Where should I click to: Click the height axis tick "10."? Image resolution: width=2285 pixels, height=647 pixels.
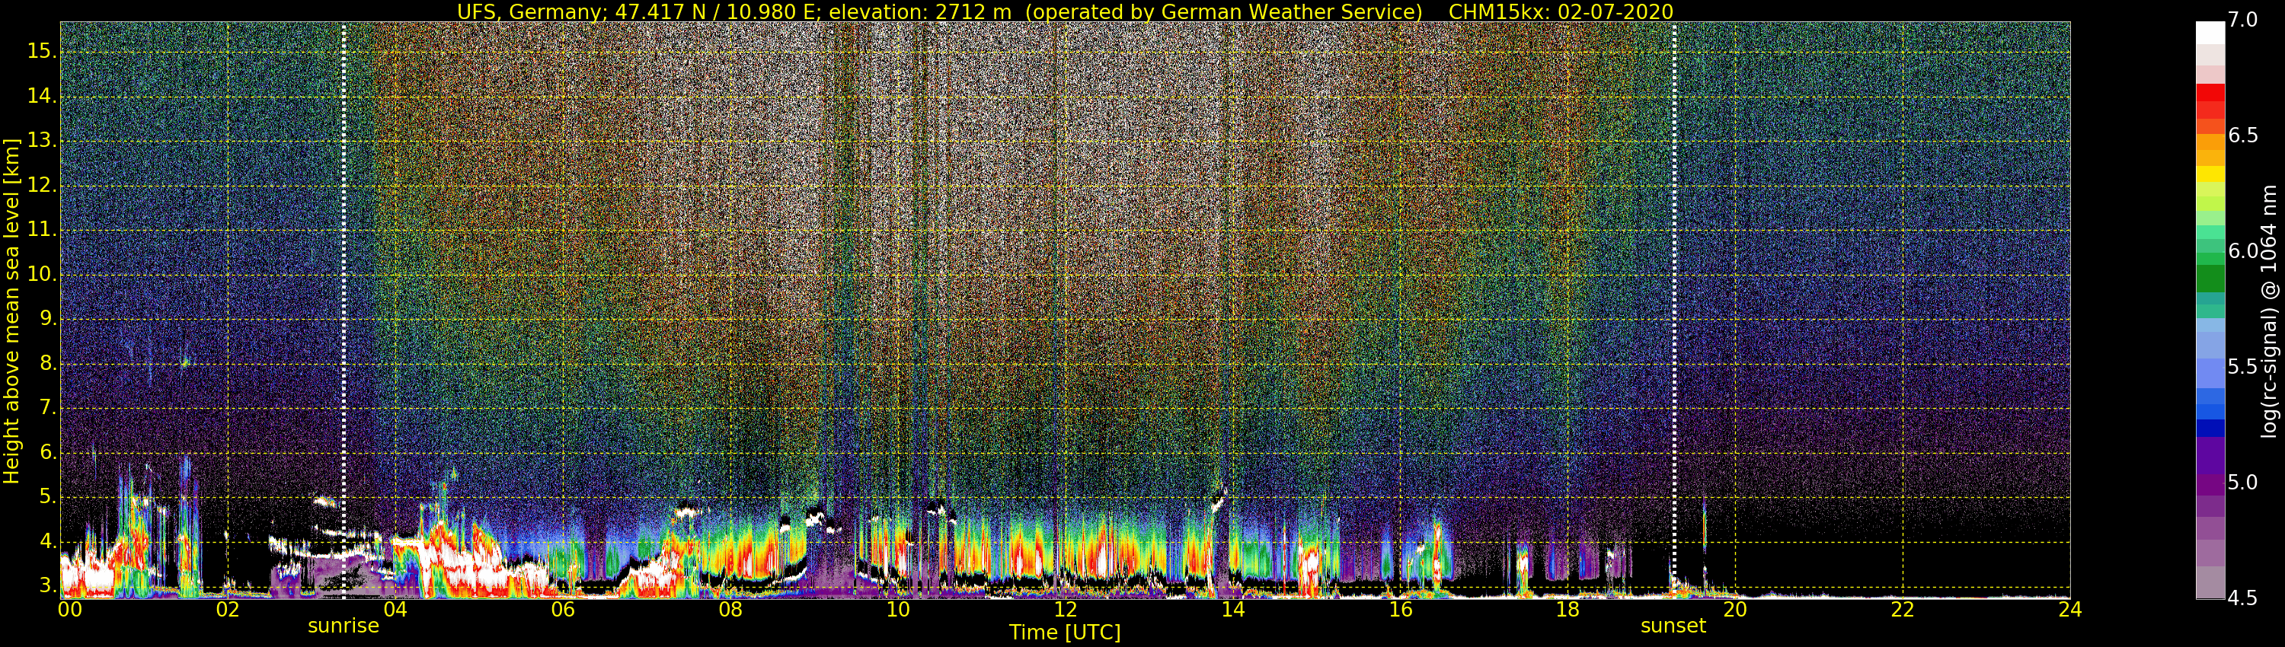42,275
